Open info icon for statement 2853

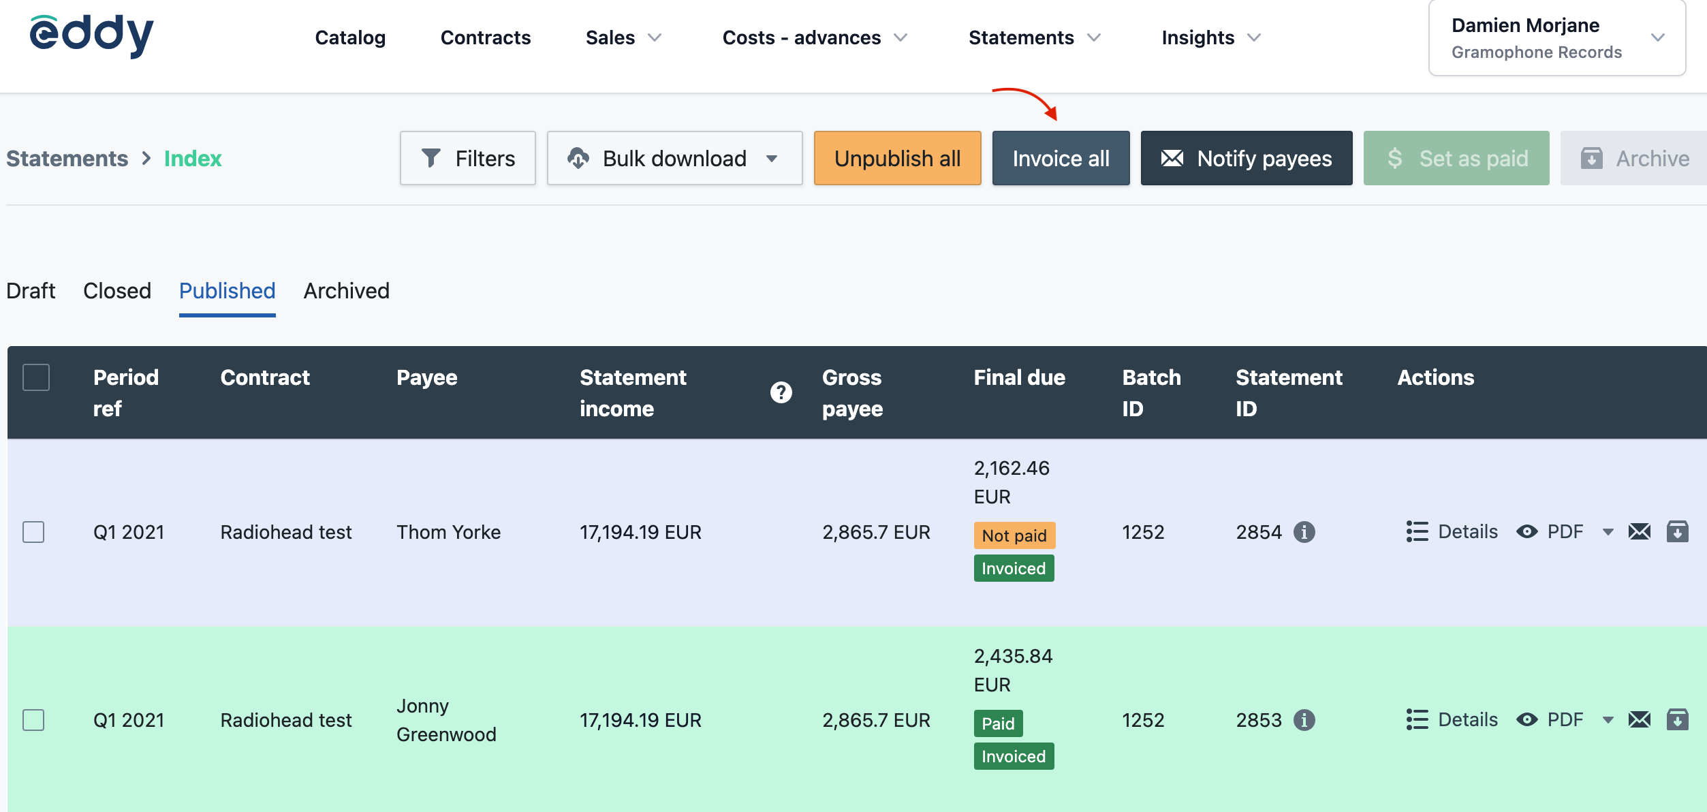(1304, 720)
